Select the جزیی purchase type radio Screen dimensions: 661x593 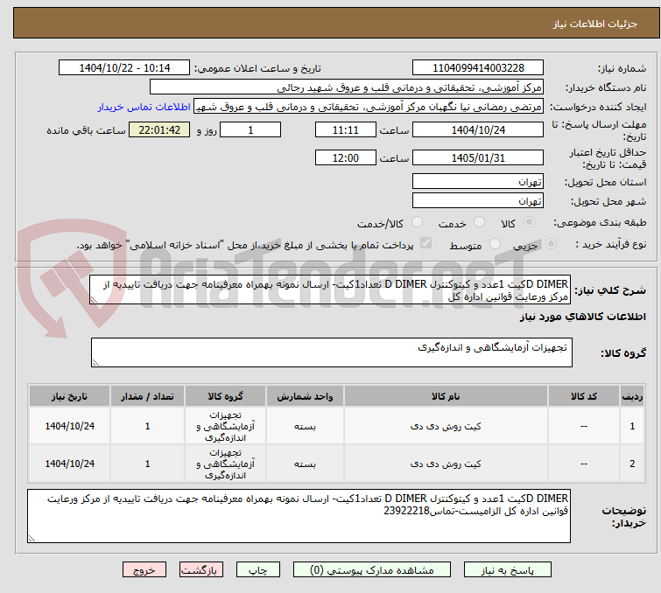point(551,244)
